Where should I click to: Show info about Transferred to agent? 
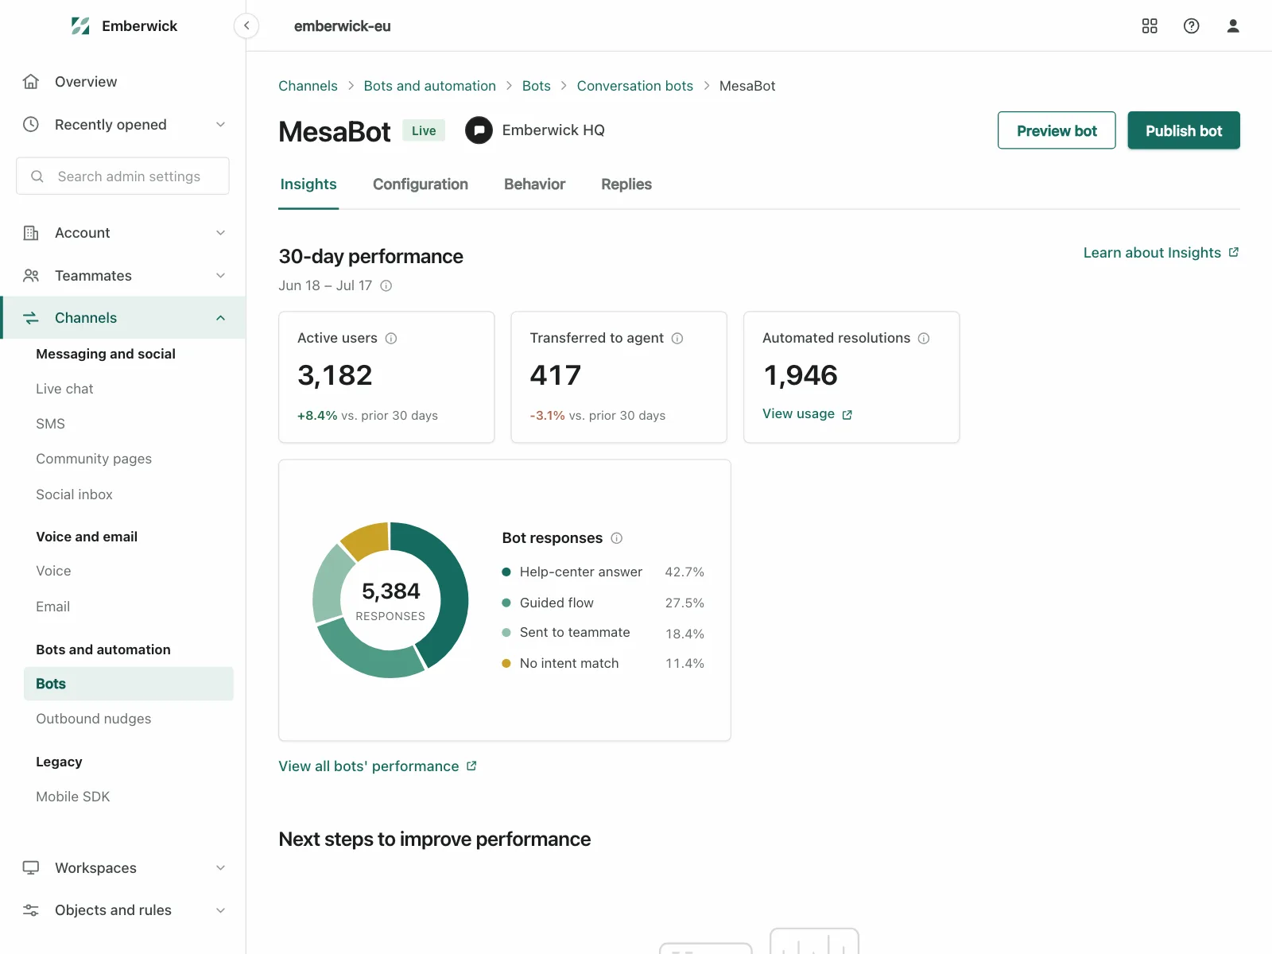[x=677, y=339]
